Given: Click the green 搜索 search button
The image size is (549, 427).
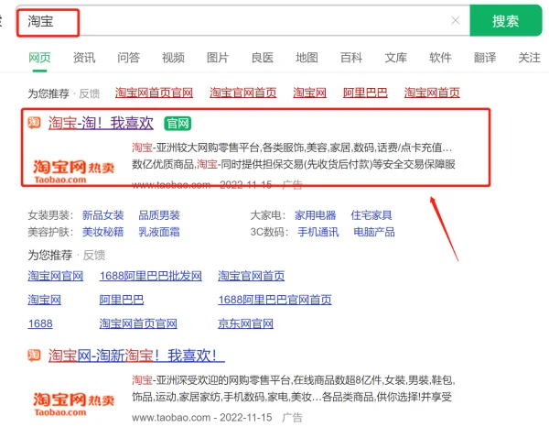Looking at the screenshot, I should (505, 21).
